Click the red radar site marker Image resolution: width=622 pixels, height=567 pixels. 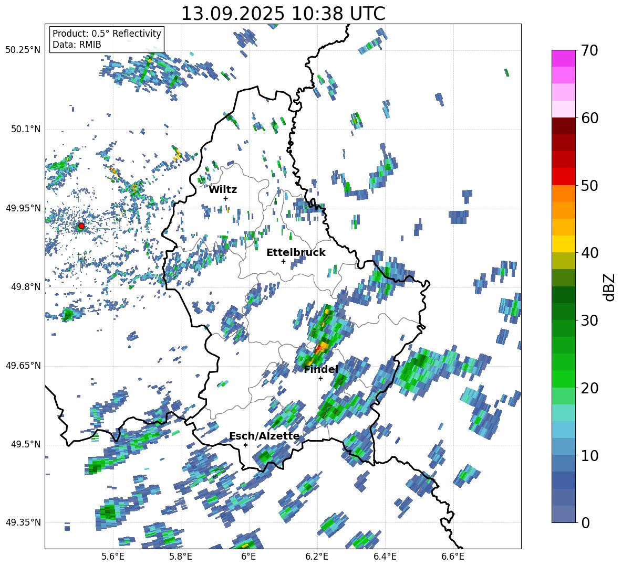point(81,226)
